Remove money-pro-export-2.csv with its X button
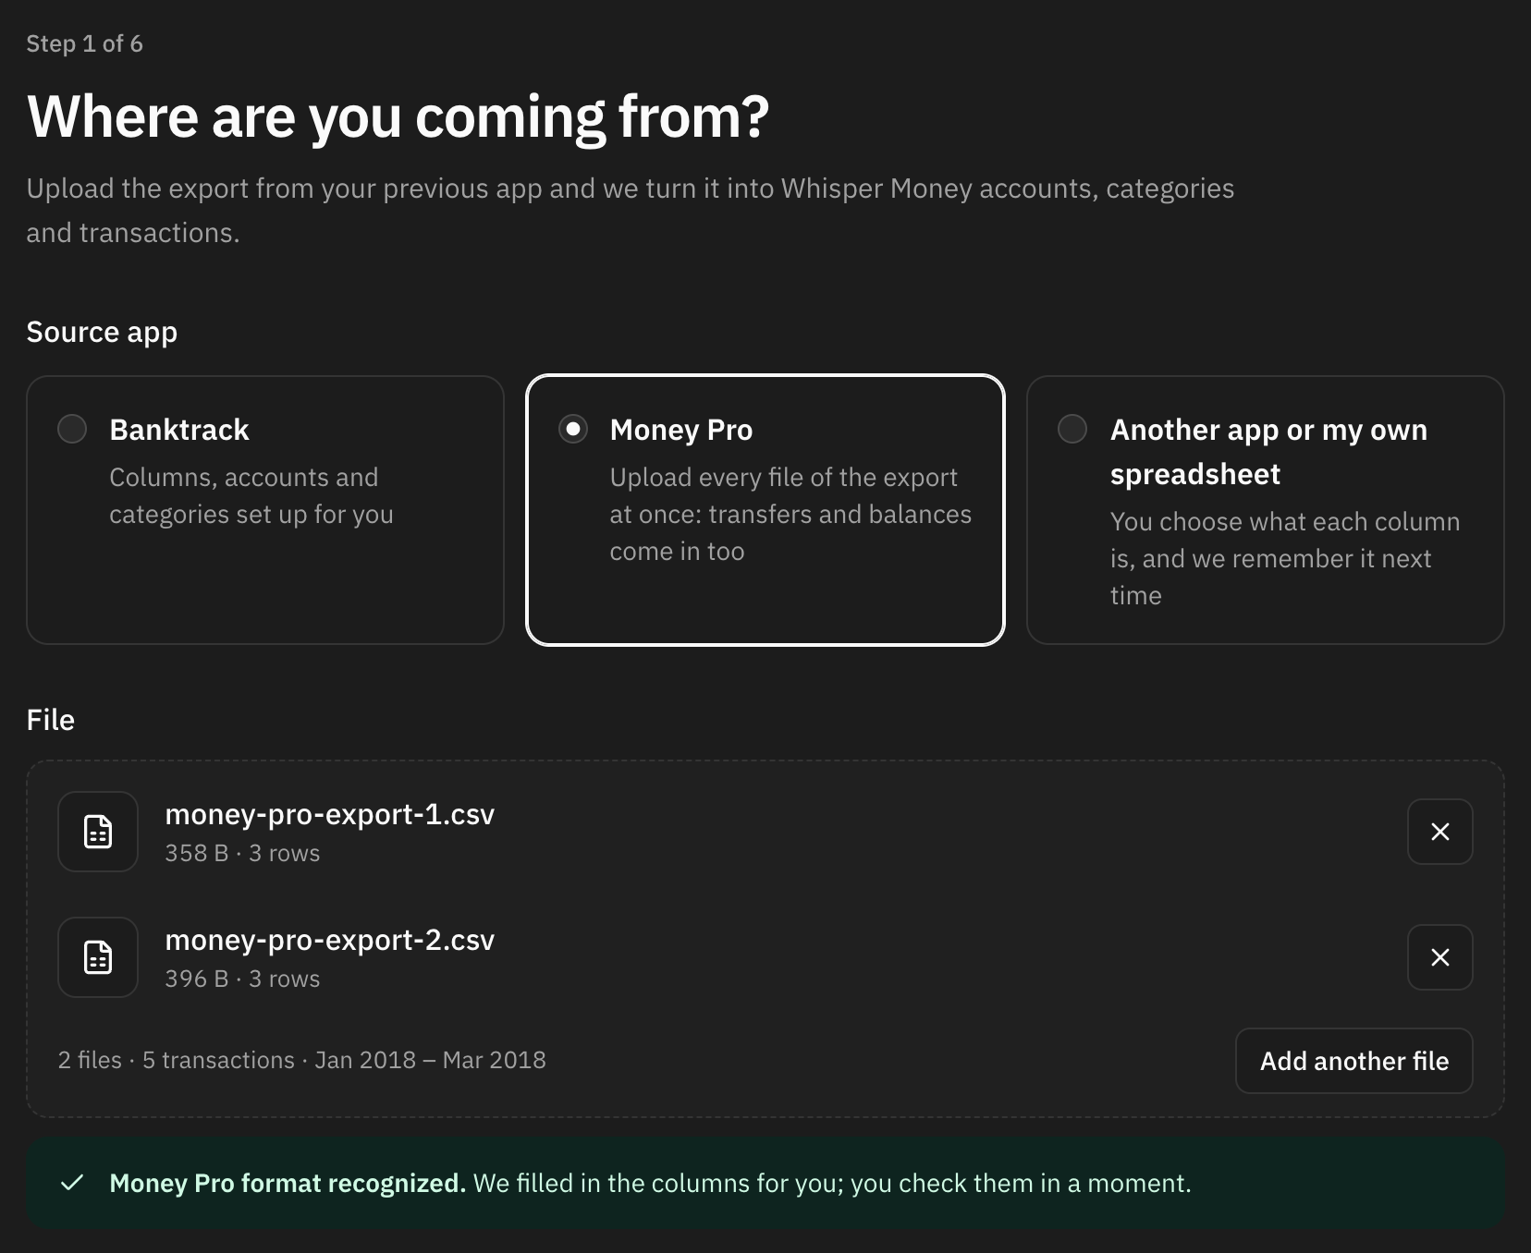This screenshot has width=1531, height=1253. 1439,957
